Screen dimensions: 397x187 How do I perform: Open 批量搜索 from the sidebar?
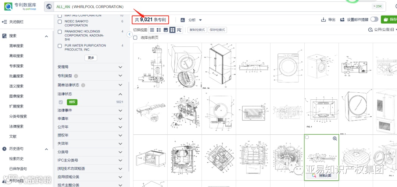[x=17, y=76]
